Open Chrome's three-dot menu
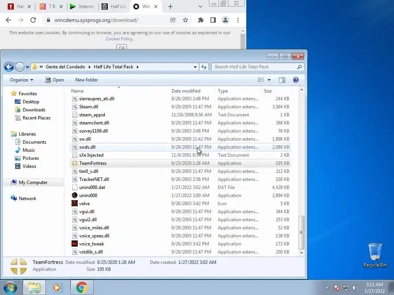Image resolution: width=394 pixels, height=295 pixels. pos(238,20)
